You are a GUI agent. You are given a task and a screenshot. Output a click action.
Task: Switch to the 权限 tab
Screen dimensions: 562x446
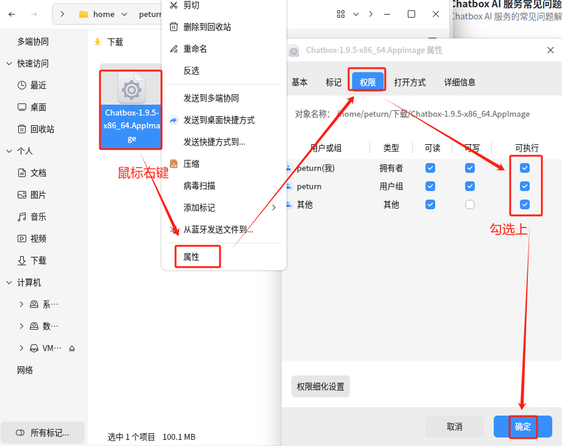pos(368,82)
